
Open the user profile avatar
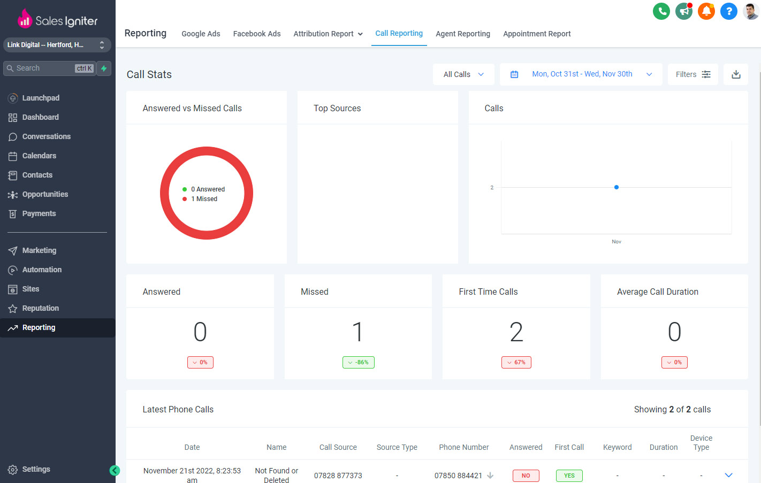coord(751,11)
